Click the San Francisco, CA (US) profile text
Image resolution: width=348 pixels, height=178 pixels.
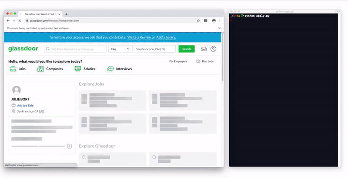30,111
